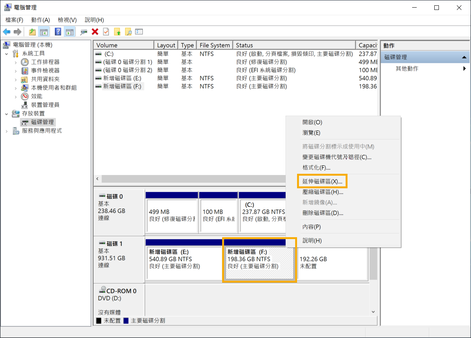Toggle the Show/Hide Console Tree toolbar icon
471x338 pixels.
pyautogui.click(x=44, y=32)
